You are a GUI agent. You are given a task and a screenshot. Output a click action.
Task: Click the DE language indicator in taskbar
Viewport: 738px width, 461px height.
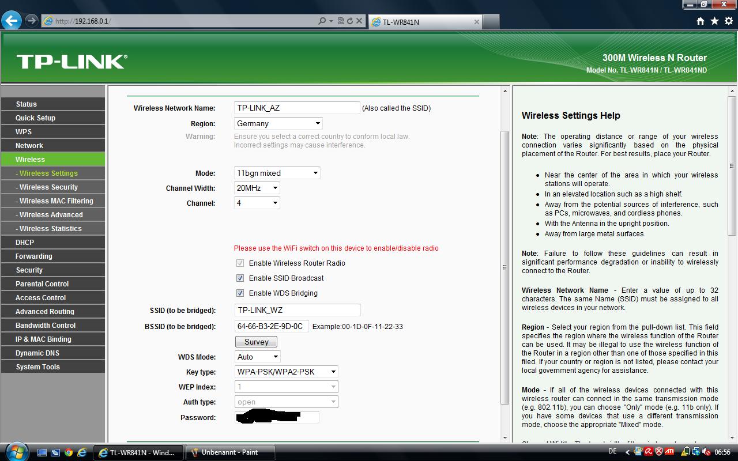point(612,451)
